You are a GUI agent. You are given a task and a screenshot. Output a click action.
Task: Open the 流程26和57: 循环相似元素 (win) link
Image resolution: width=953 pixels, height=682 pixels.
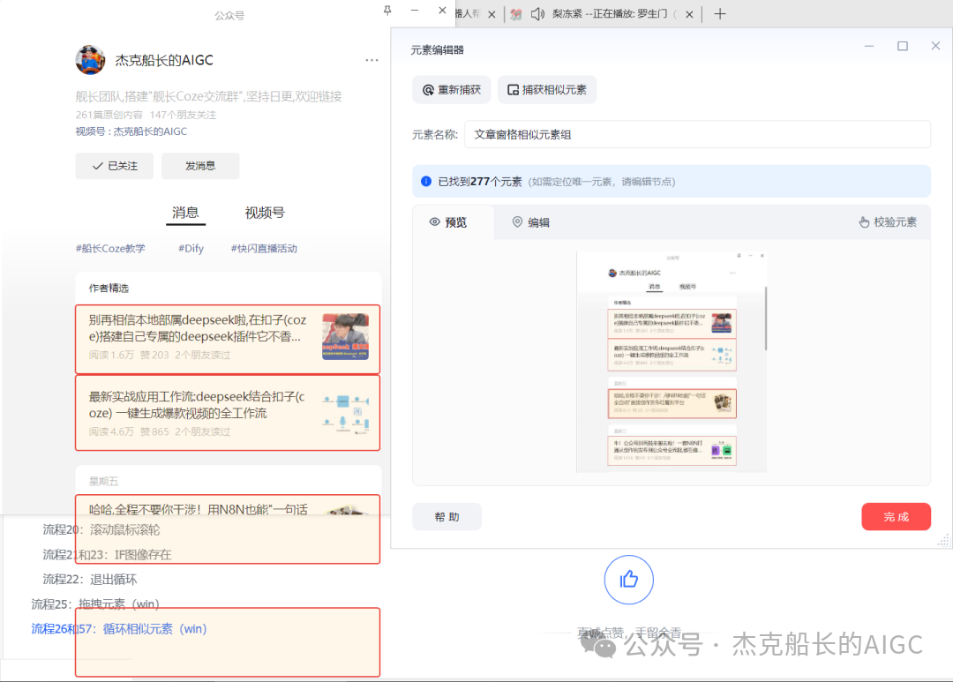pos(119,629)
